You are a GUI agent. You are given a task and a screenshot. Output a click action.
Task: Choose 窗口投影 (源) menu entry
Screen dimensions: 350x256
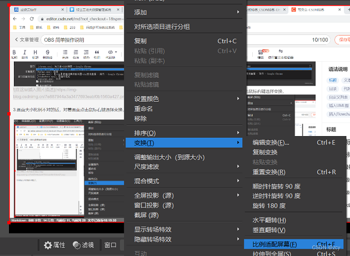click(x=184, y=205)
